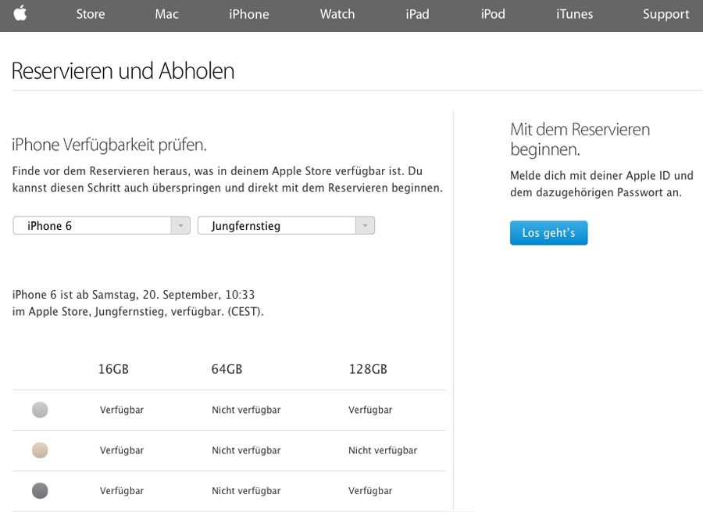This screenshot has width=703, height=527.
Task: Click gold 64GB Nicht verfügbar cell
Action: [x=246, y=450]
